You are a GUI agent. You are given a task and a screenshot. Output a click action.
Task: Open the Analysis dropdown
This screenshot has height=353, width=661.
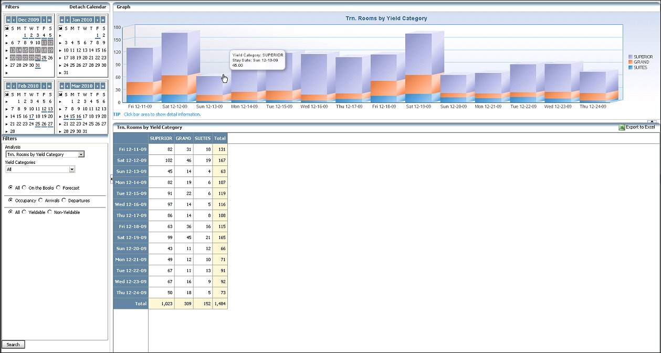pyautogui.click(x=81, y=154)
